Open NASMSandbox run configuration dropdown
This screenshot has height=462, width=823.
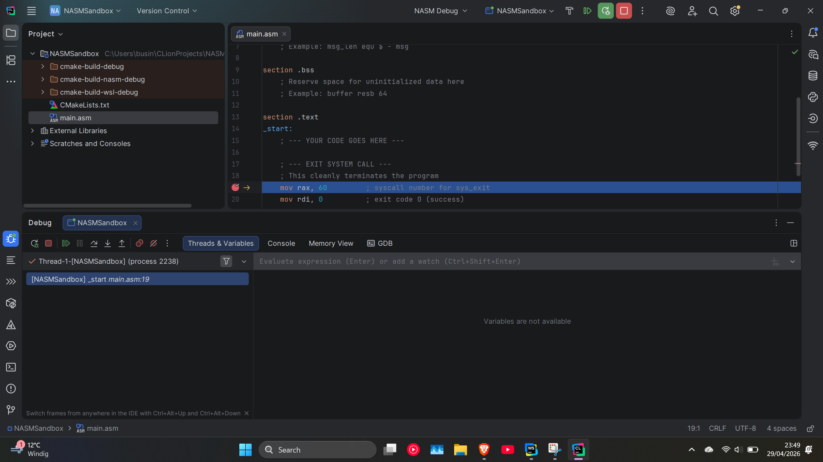(x=520, y=11)
